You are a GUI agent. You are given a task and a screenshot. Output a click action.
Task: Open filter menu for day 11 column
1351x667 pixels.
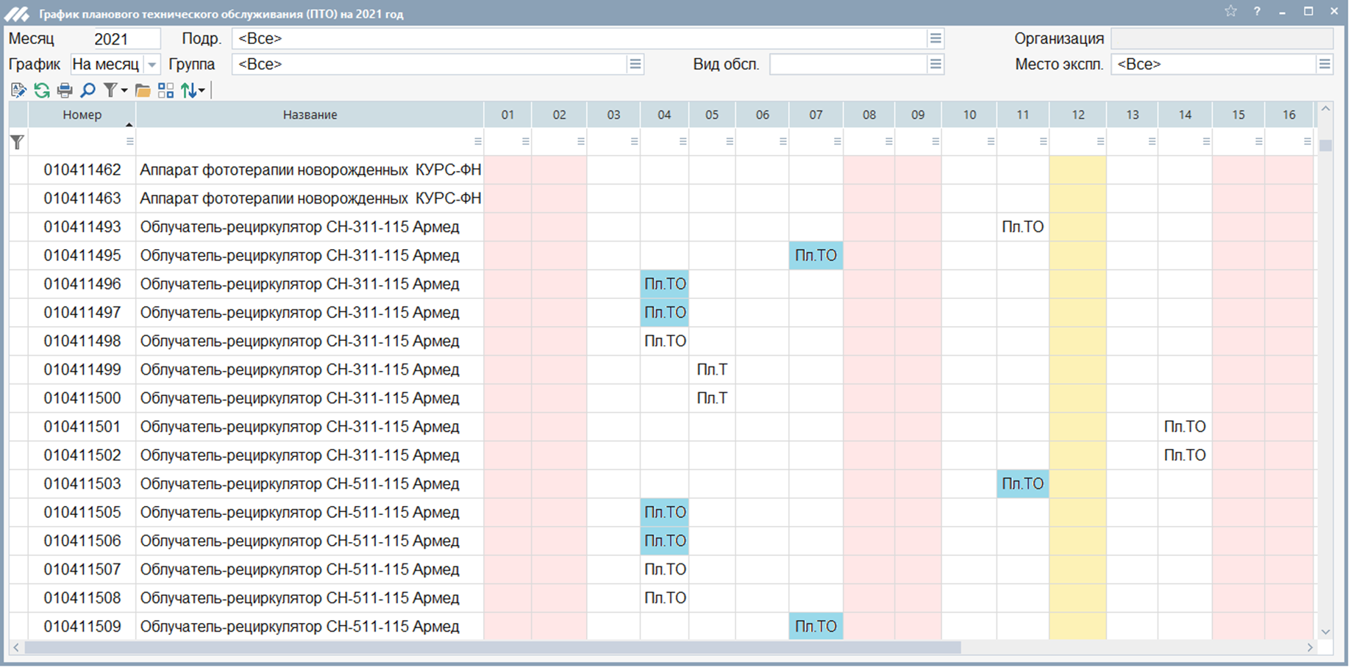(1044, 142)
